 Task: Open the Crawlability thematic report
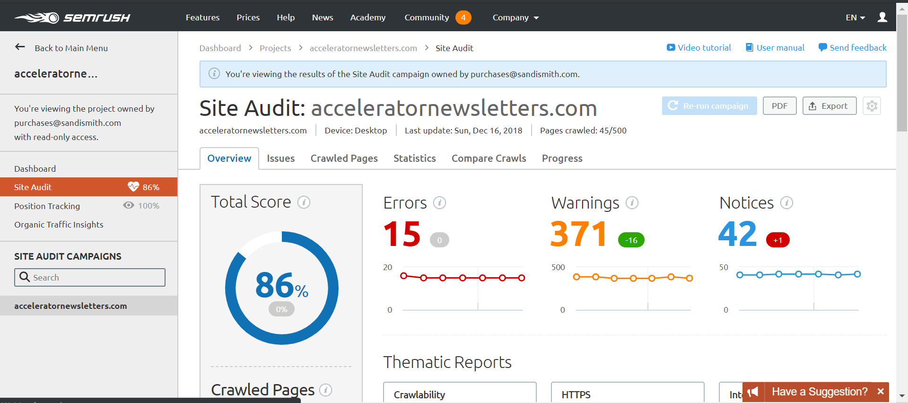(x=460, y=392)
